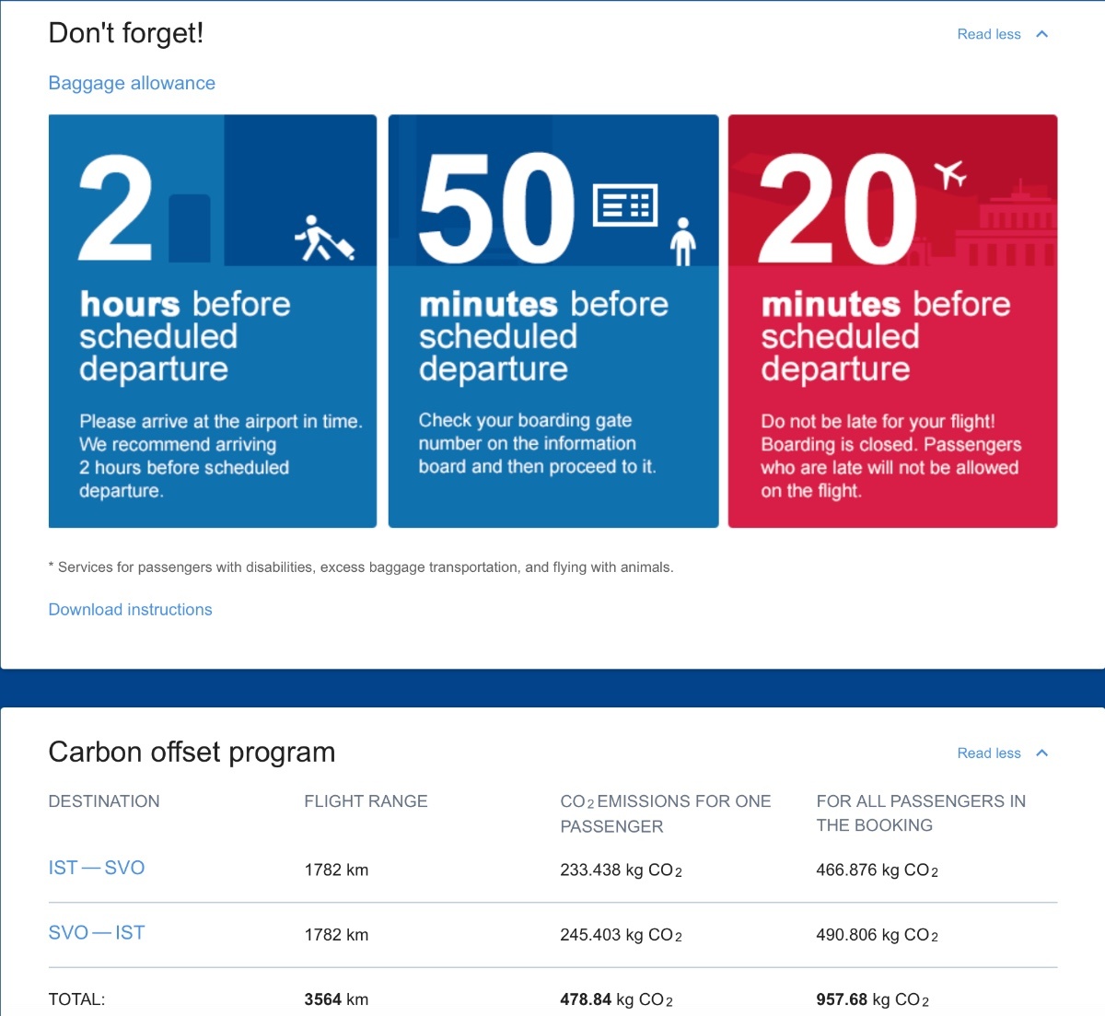Click the 3564 km total distance
This screenshot has width=1105, height=1016.
point(336,999)
